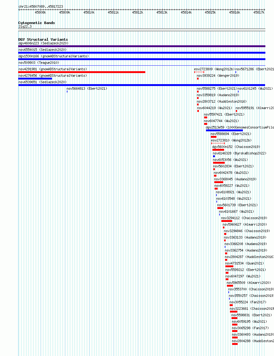Click purple bar of dgv4606n223
The width and height of the screenshot is (274, 356).
pos(142,46)
